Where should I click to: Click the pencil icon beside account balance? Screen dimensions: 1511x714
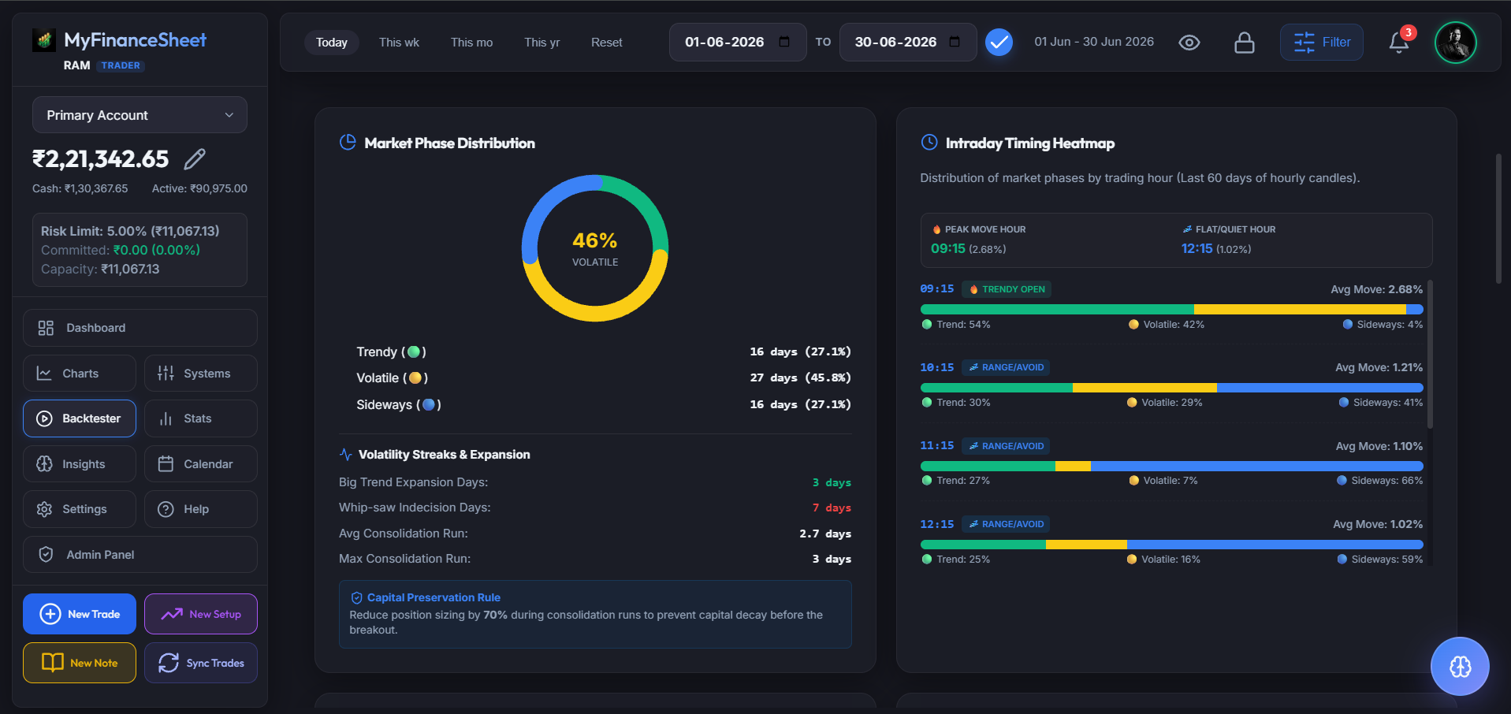tap(195, 159)
